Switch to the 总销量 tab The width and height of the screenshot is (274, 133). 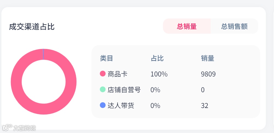pos(187,26)
